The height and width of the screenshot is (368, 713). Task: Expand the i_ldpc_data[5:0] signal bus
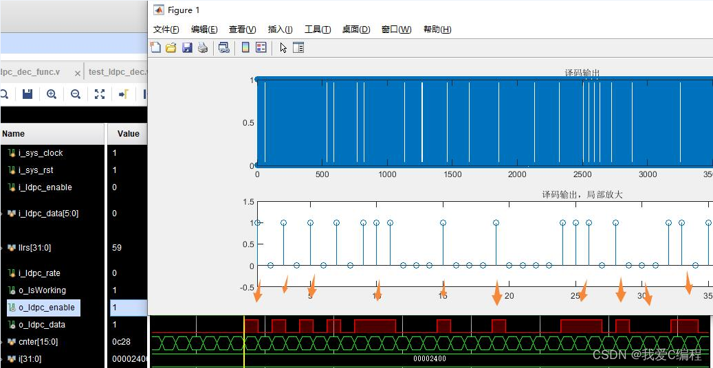(3, 214)
